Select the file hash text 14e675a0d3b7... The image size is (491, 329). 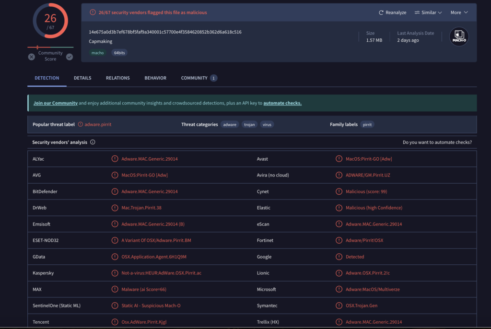click(165, 32)
